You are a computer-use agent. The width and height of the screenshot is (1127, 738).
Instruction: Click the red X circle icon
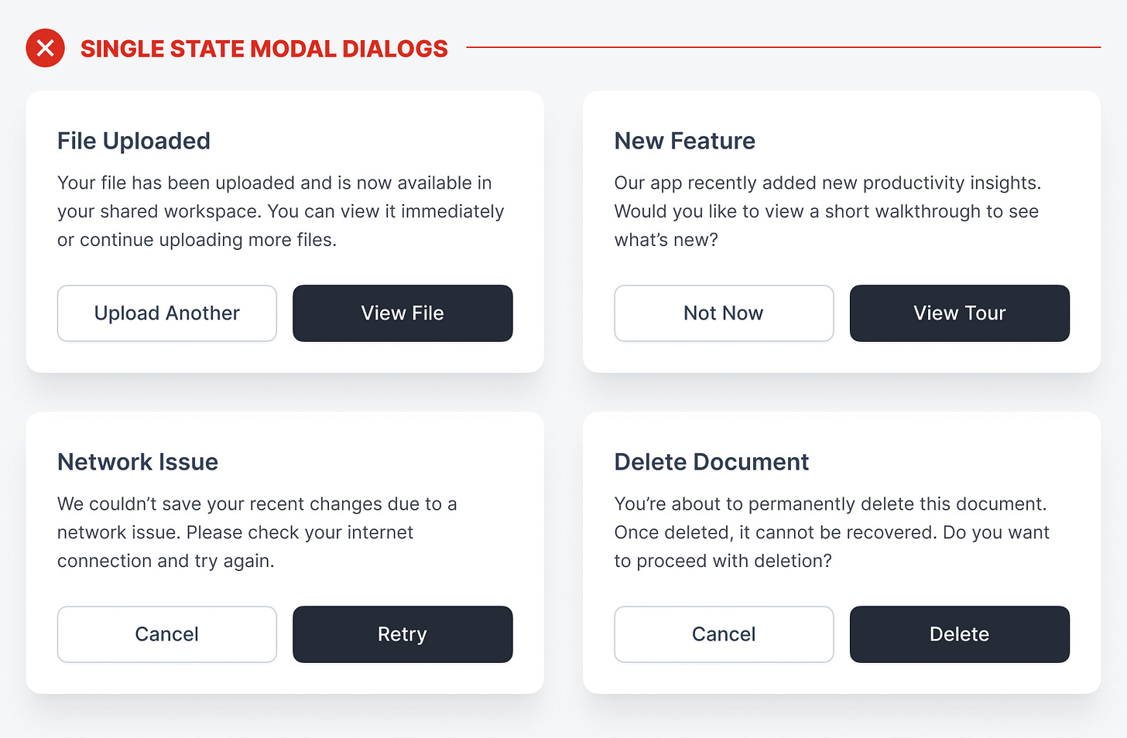[45, 48]
